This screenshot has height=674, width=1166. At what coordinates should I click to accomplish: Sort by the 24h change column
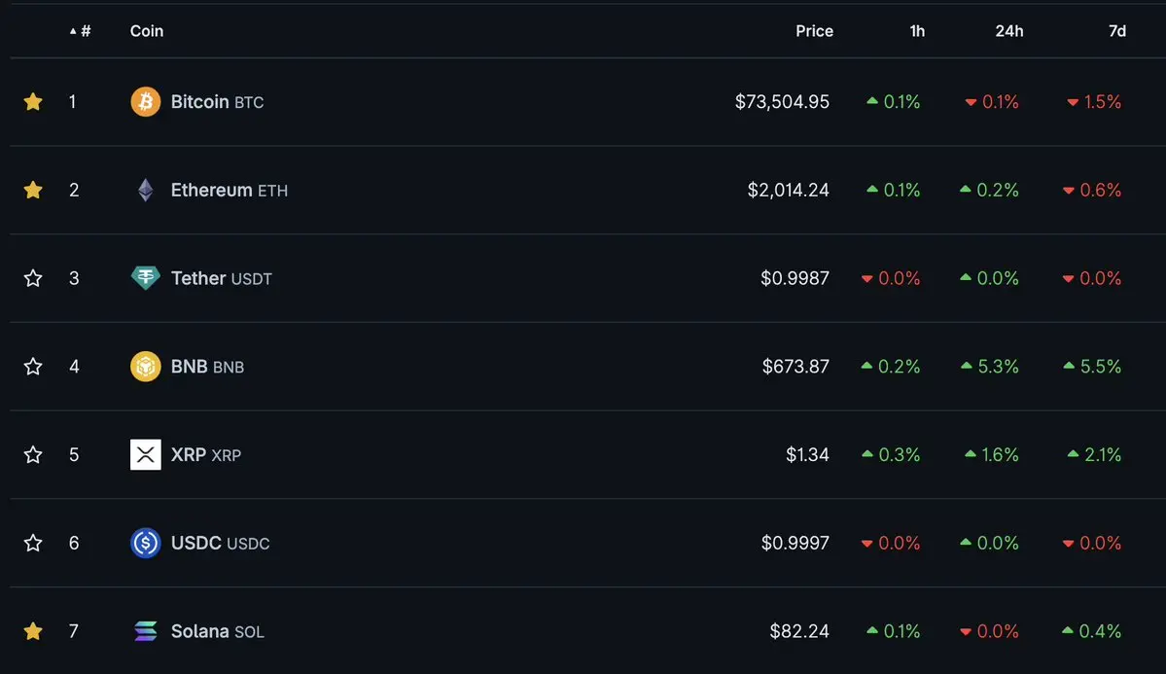point(1009,30)
